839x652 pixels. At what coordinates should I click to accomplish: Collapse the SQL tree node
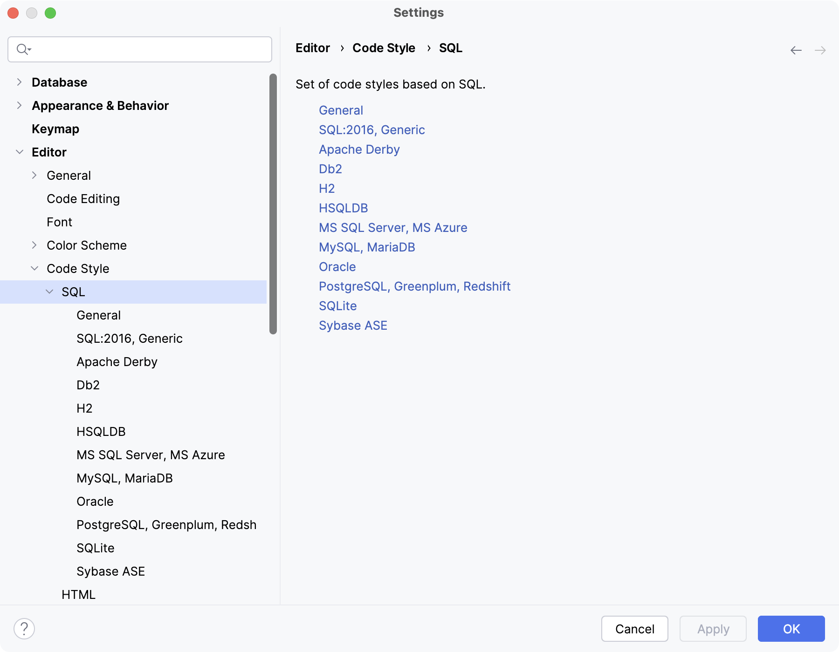click(x=49, y=292)
